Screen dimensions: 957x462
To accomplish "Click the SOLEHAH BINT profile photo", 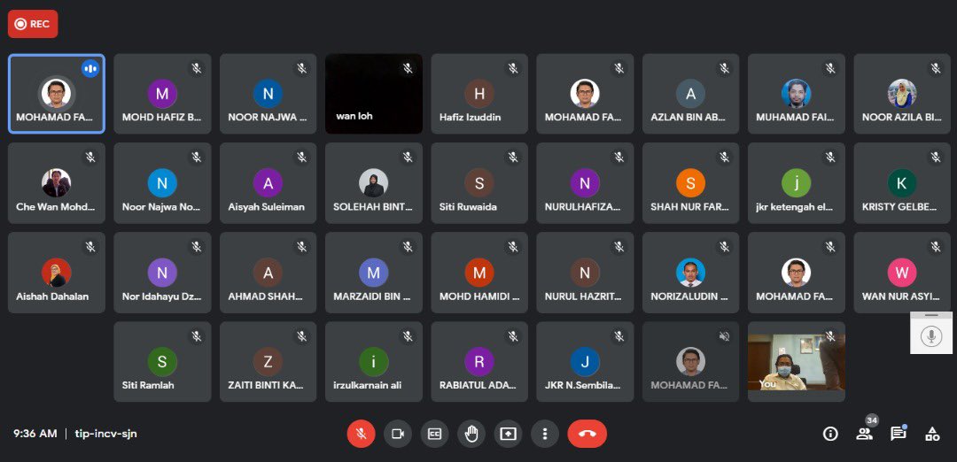I will pyautogui.click(x=374, y=183).
